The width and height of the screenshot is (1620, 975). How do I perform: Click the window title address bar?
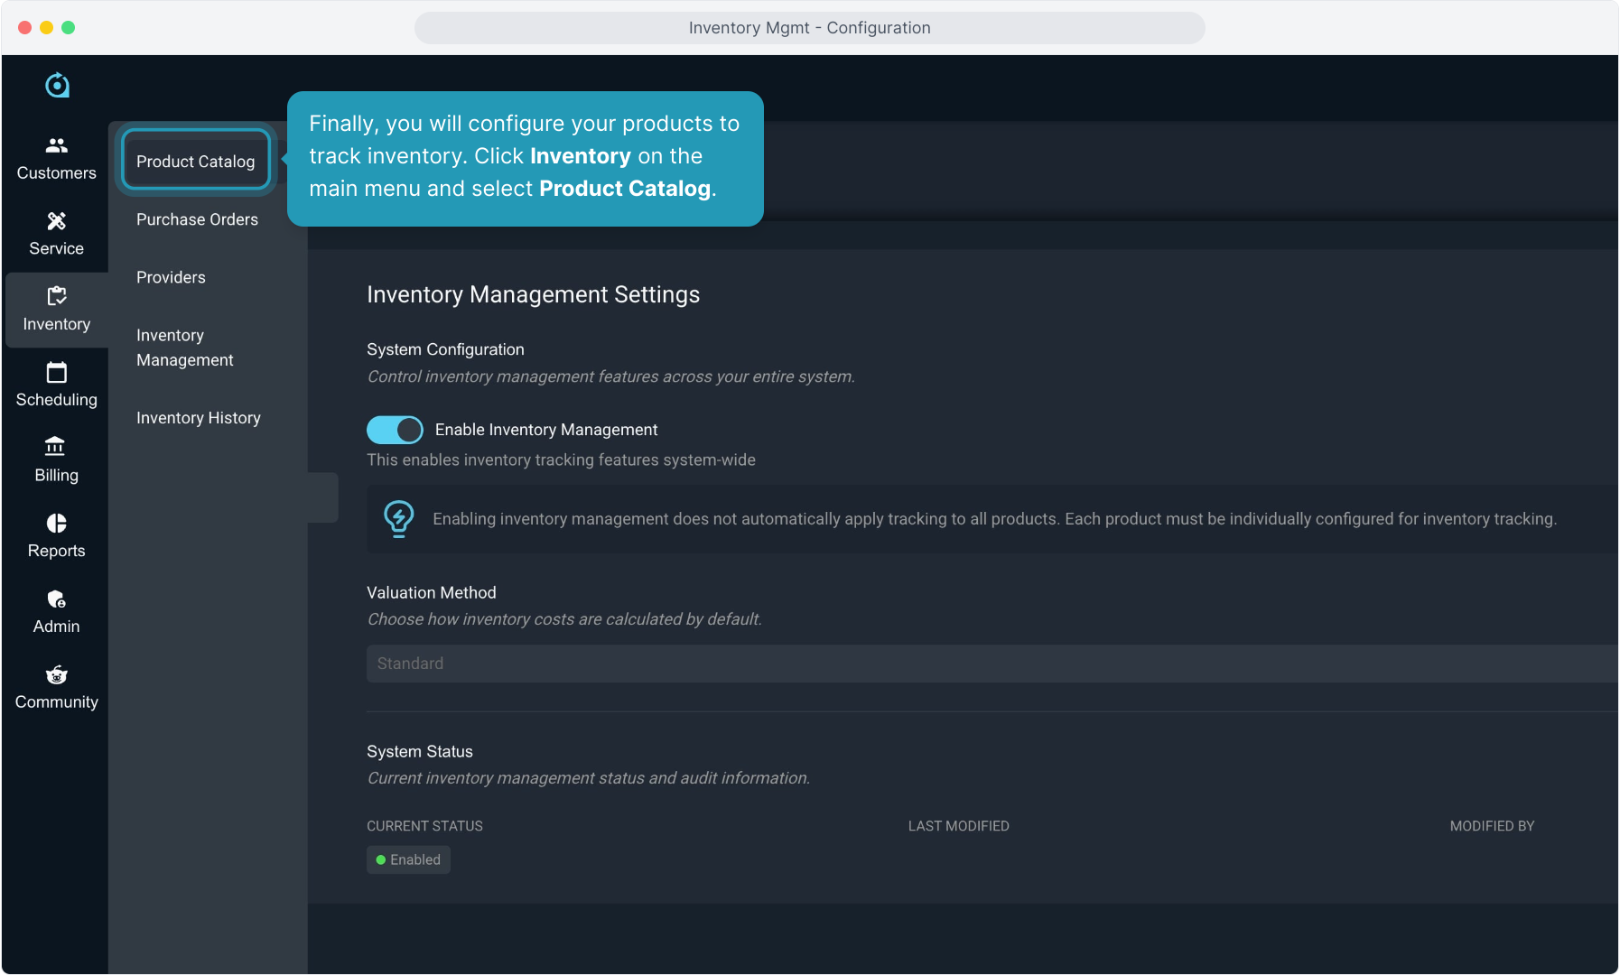tap(809, 28)
